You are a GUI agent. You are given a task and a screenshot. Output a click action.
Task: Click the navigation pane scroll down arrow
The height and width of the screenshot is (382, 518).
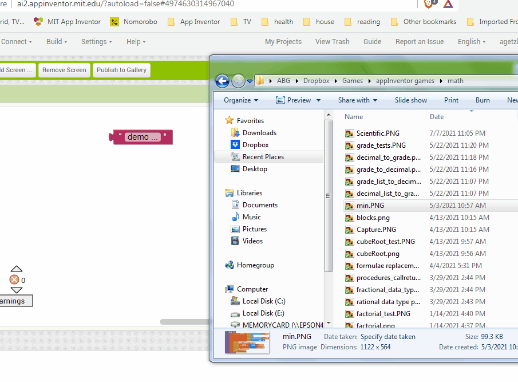(329, 323)
